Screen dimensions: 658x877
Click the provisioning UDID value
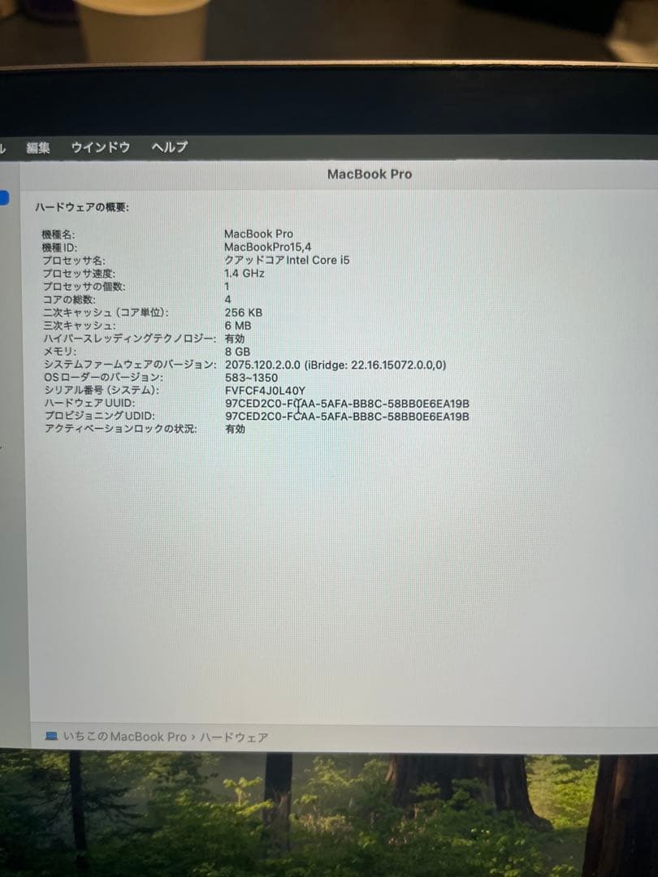point(347,417)
